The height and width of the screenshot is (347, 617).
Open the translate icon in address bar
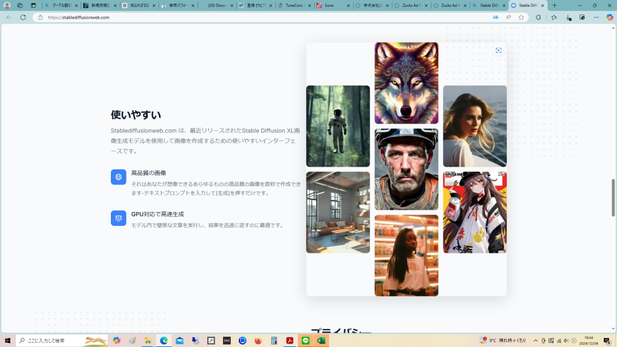pos(496,17)
